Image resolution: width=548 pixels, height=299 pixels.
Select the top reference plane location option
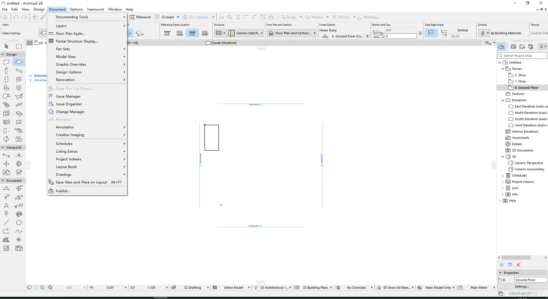point(168,33)
